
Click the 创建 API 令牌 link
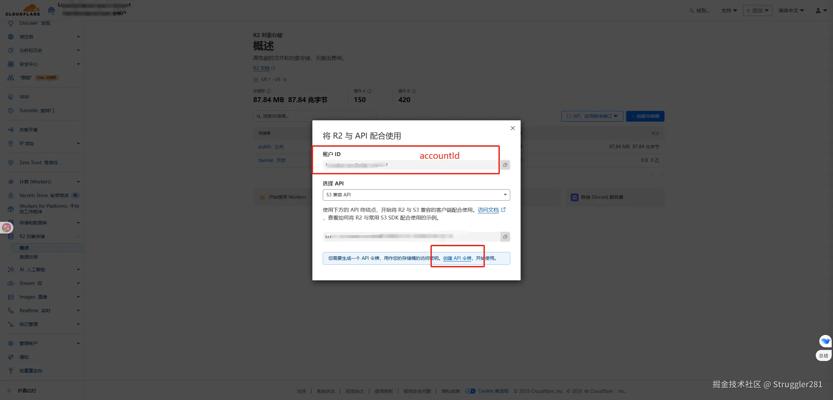tap(457, 258)
